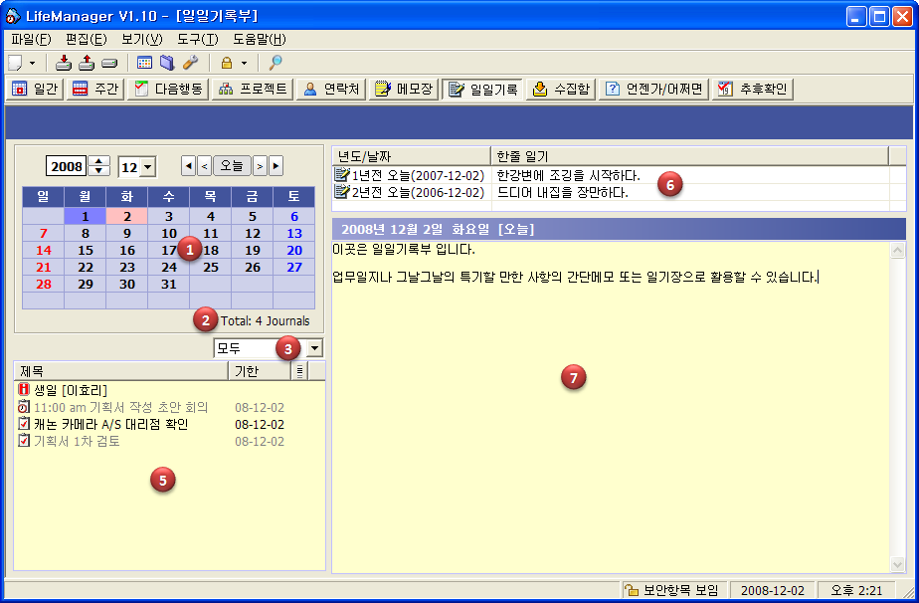Image resolution: width=919 pixels, height=603 pixels.
Task: Decrease the year with the down spinner
Action: (99, 171)
